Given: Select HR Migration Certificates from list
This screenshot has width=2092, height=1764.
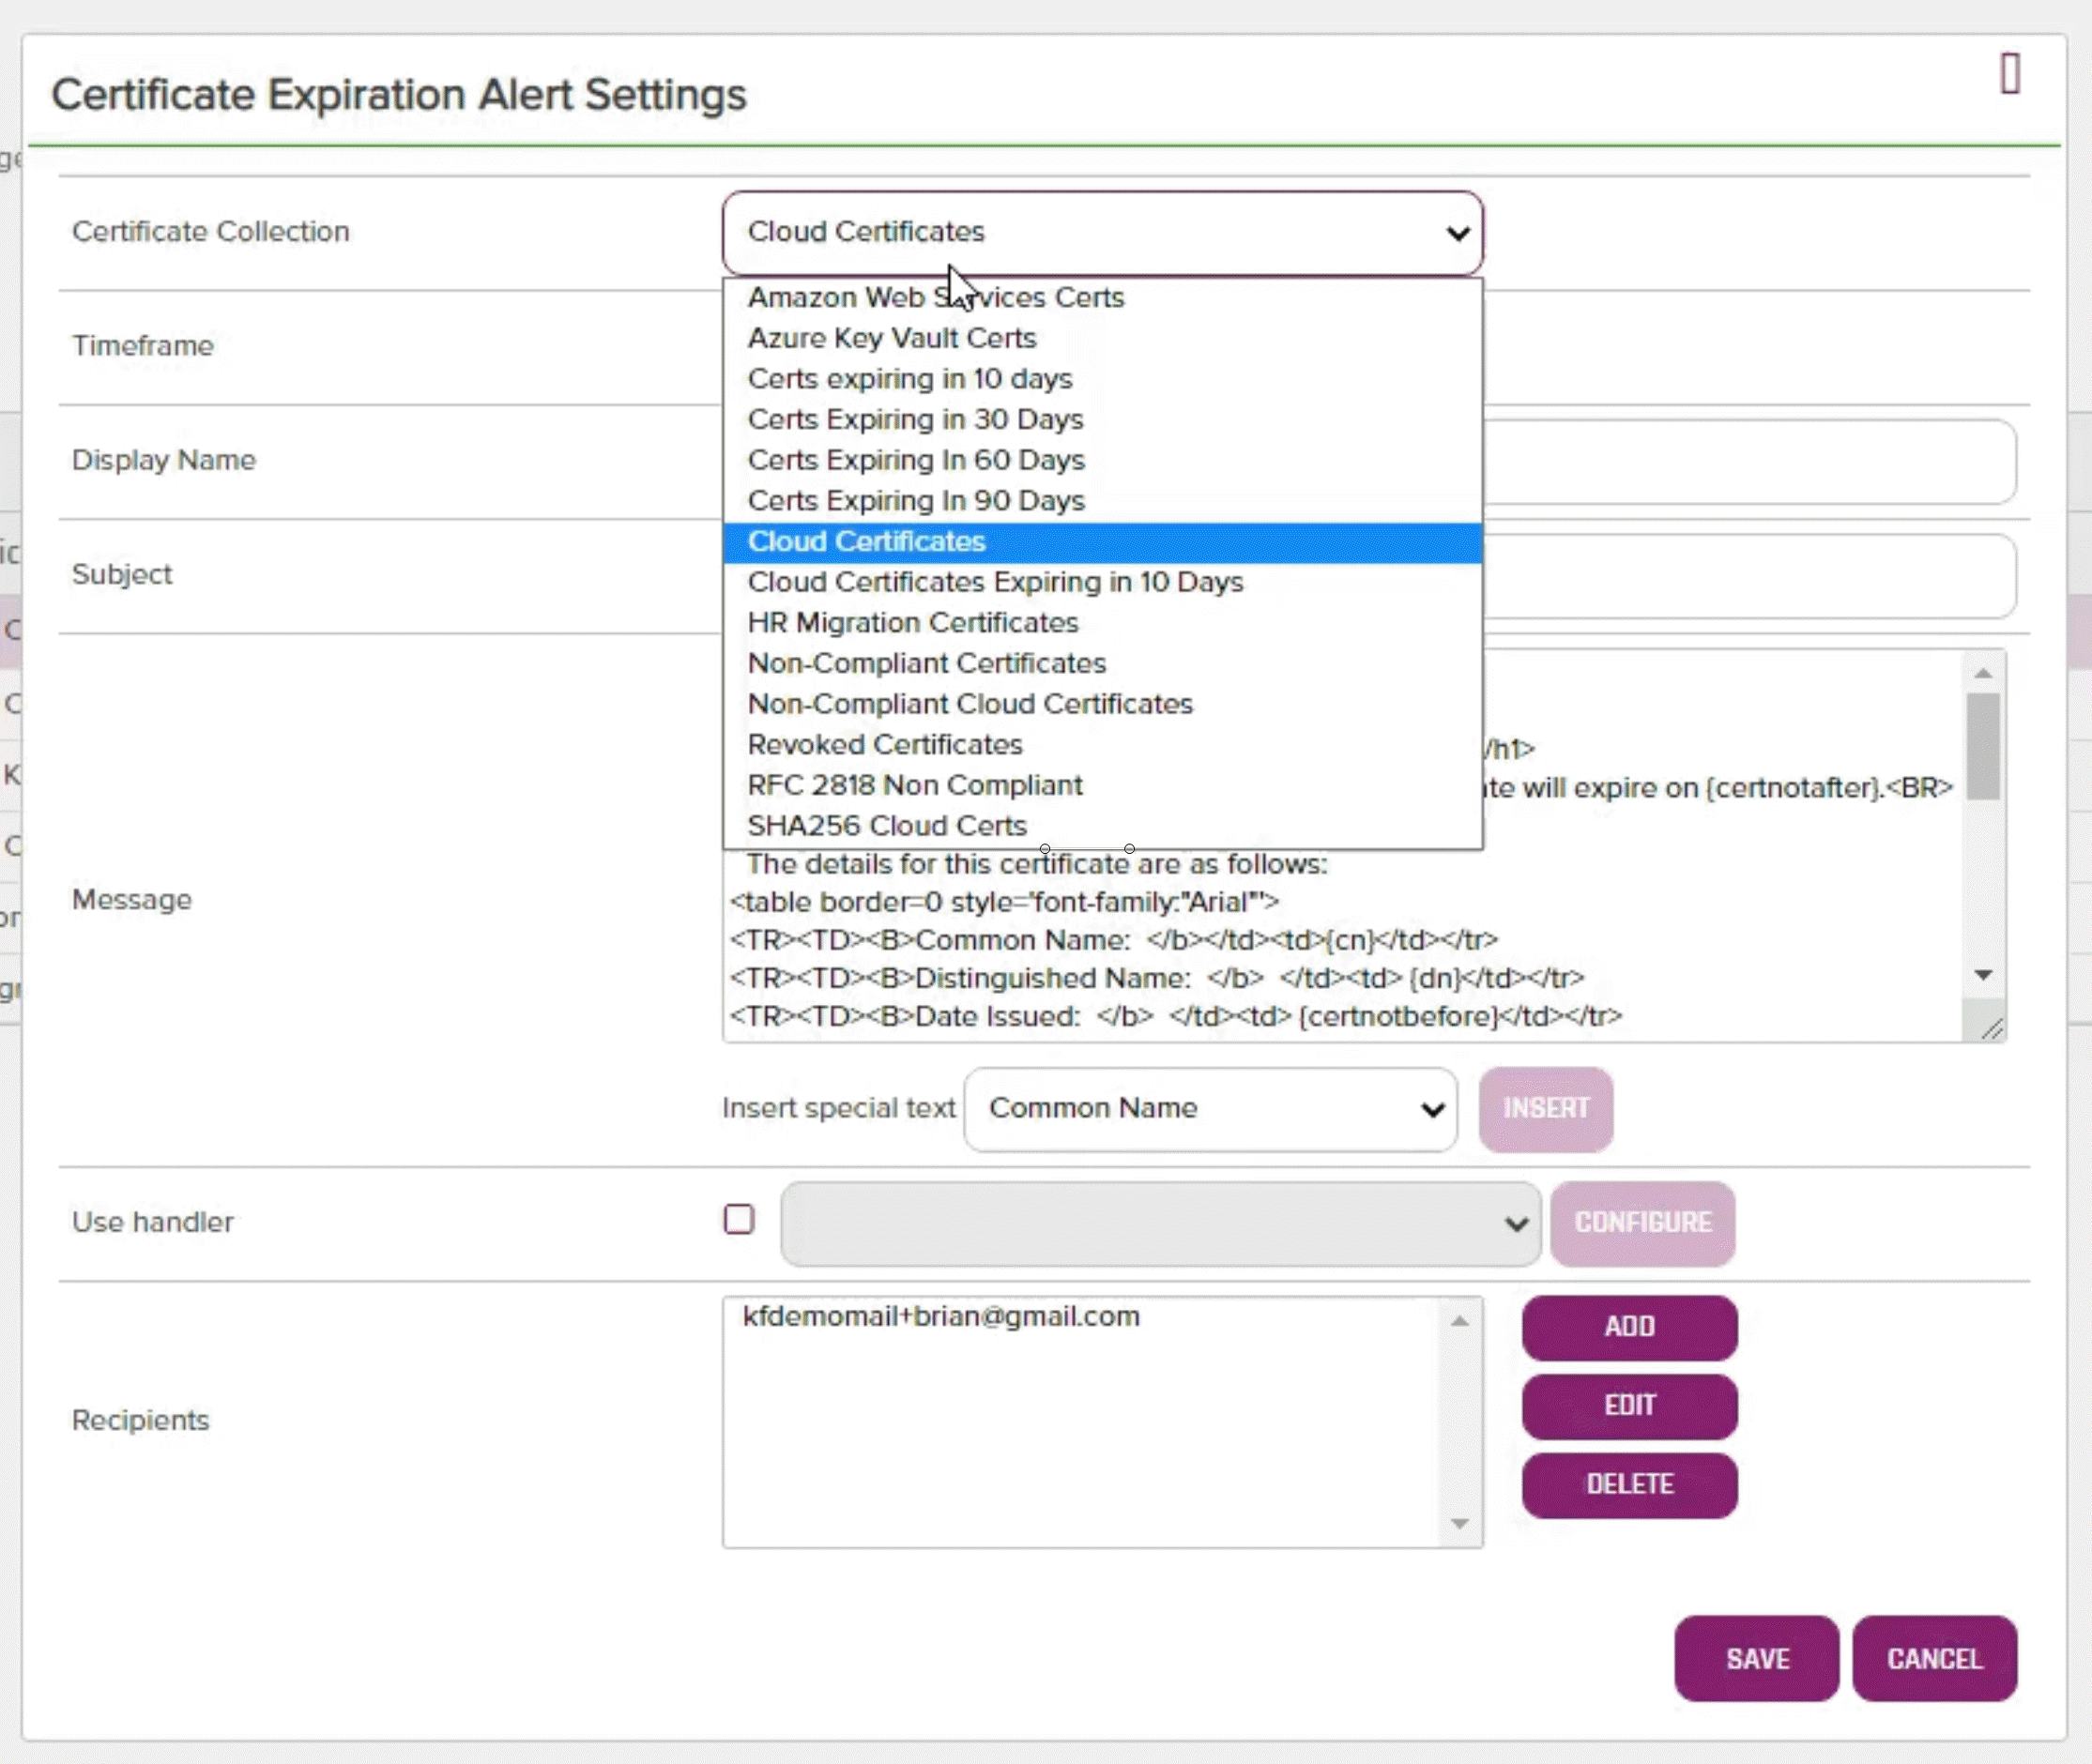Looking at the screenshot, I should (913, 622).
